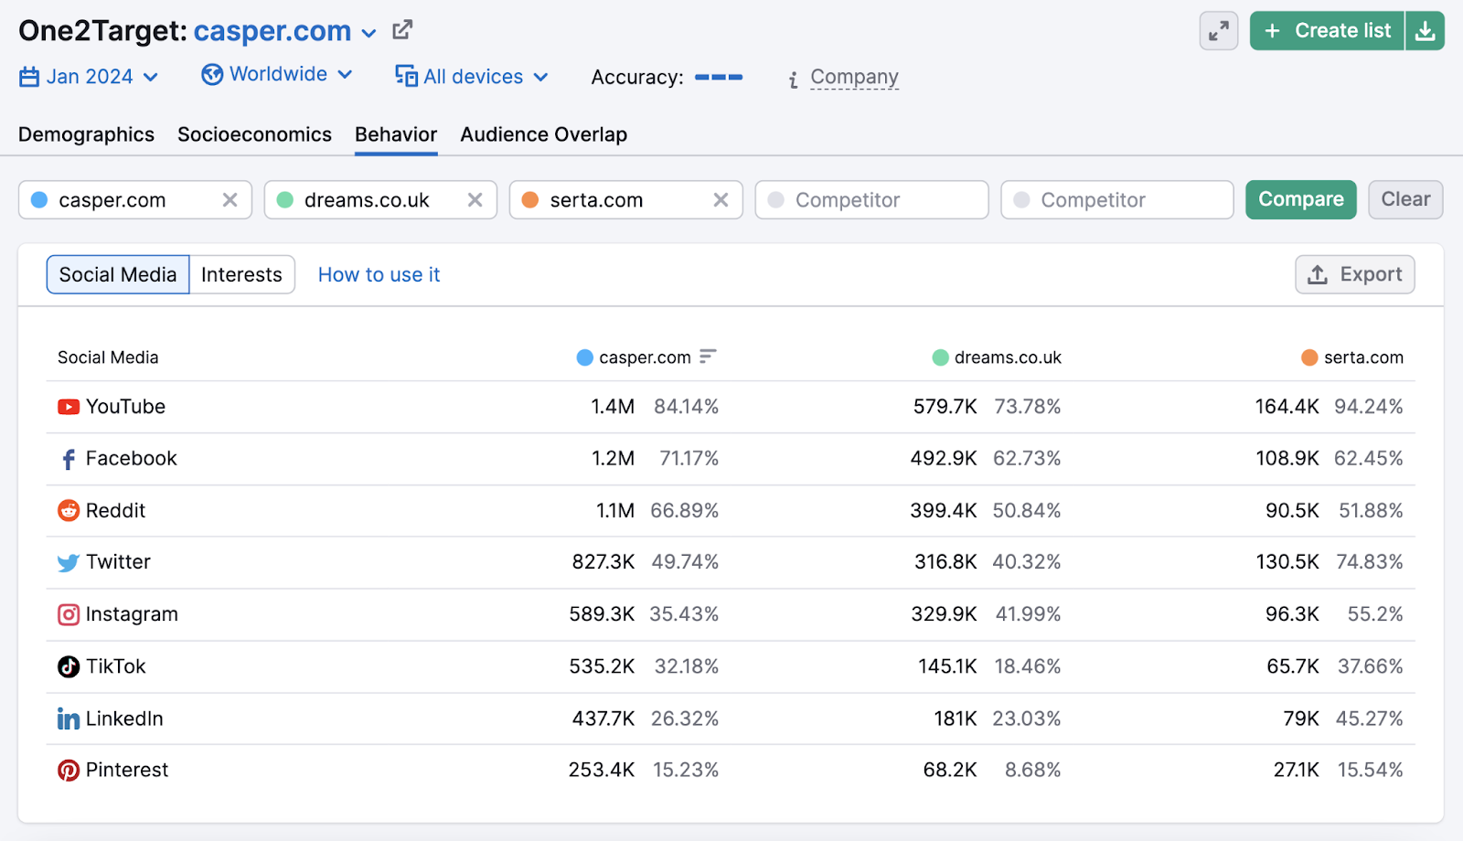Viewport: 1463px width, 841px height.
Task: Open the Jan 2024 date selector
Action: (x=88, y=77)
